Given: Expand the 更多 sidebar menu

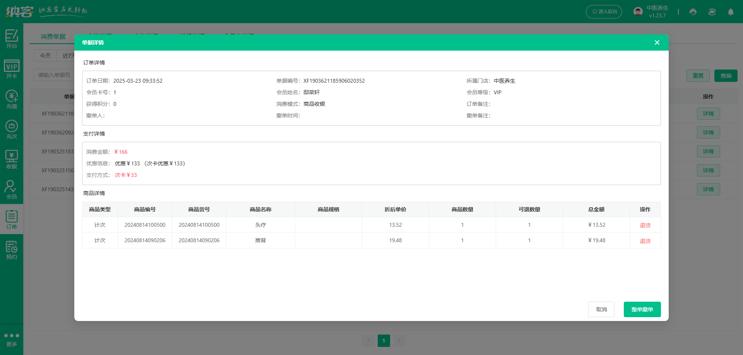Looking at the screenshot, I should point(11,339).
